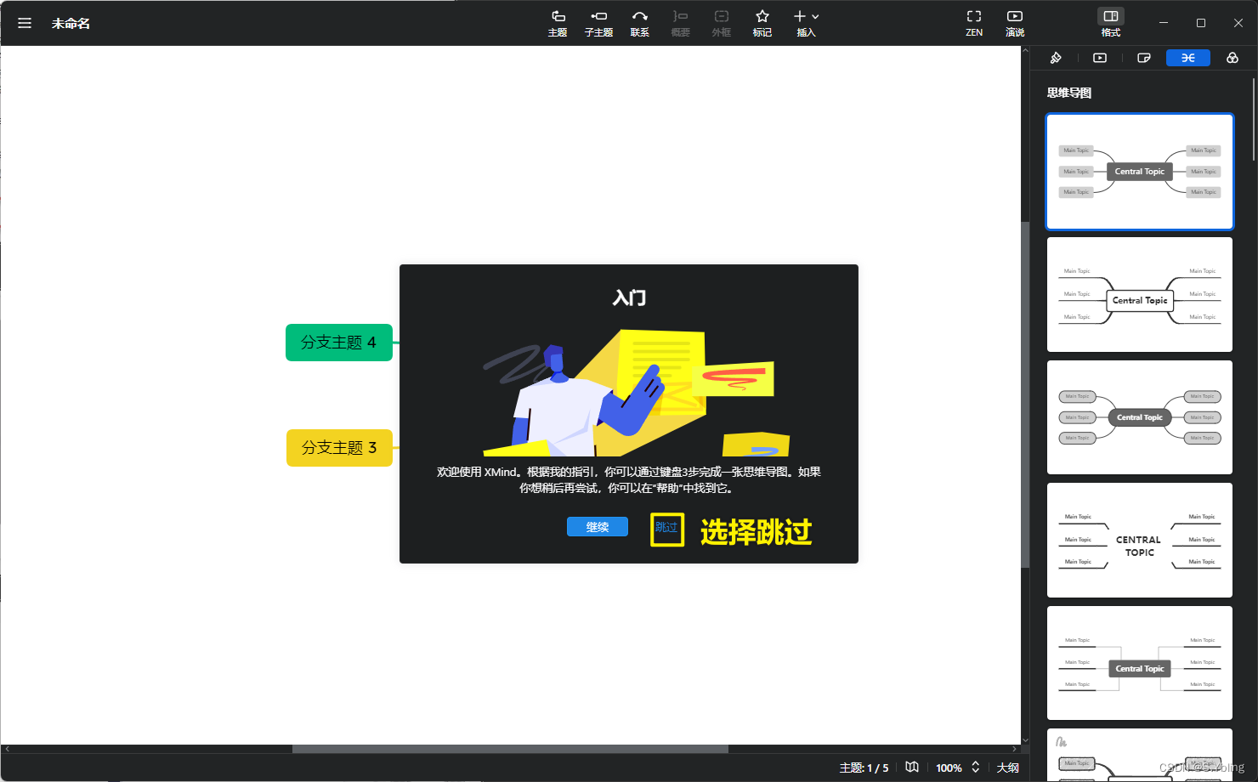Open the sticker note tab
This screenshot has width=1258, height=782.
pyautogui.click(x=1144, y=58)
